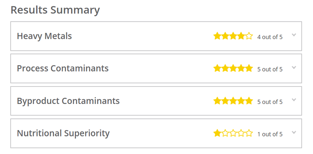Click the '4 out of 5' rating text

(270, 37)
